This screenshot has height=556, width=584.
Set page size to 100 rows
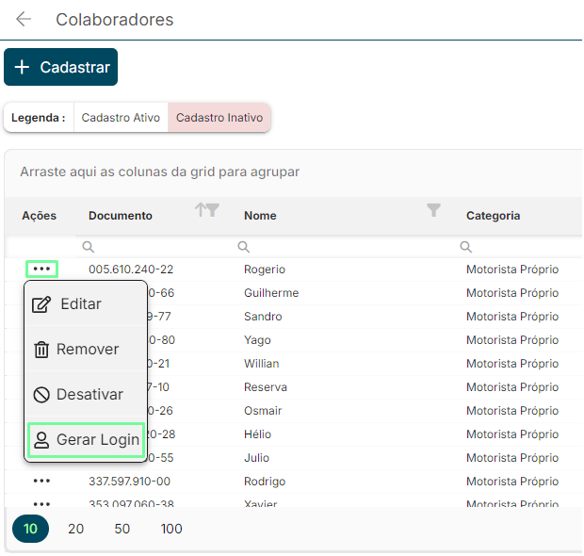(171, 529)
